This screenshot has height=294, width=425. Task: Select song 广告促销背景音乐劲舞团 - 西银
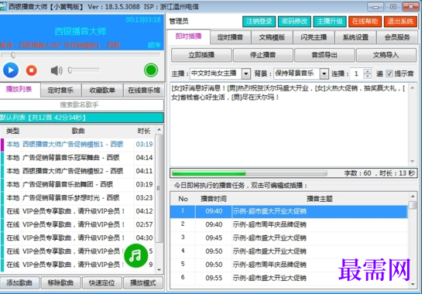pyautogui.click(x=78, y=185)
